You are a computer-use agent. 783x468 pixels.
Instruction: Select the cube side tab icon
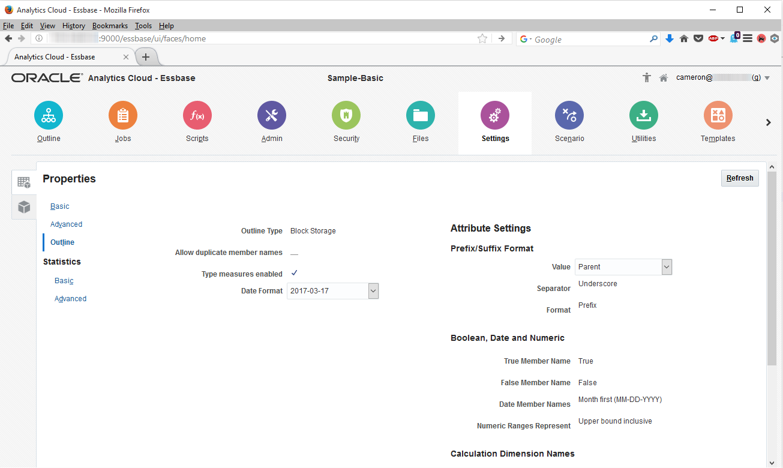[24, 207]
